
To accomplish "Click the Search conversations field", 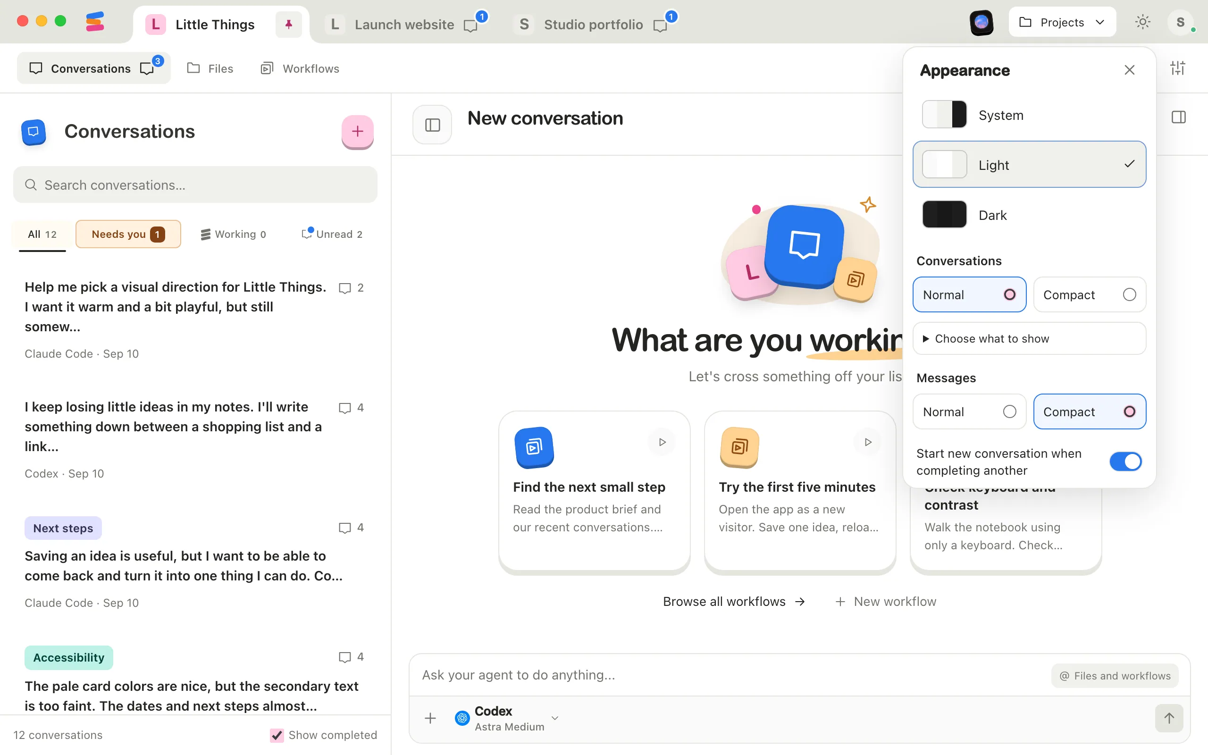I will click(195, 185).
